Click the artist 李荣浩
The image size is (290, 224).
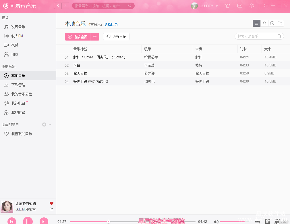point(149,65)
